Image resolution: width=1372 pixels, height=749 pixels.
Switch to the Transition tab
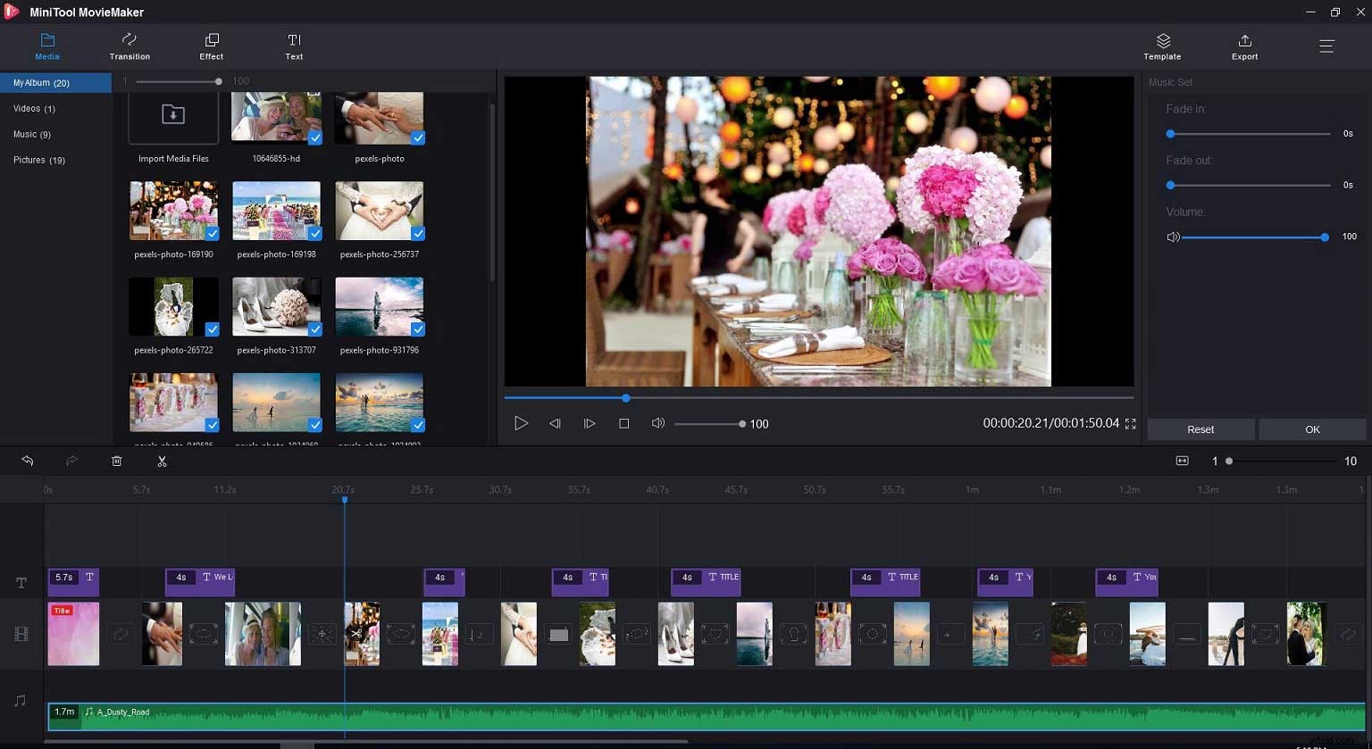129,46
